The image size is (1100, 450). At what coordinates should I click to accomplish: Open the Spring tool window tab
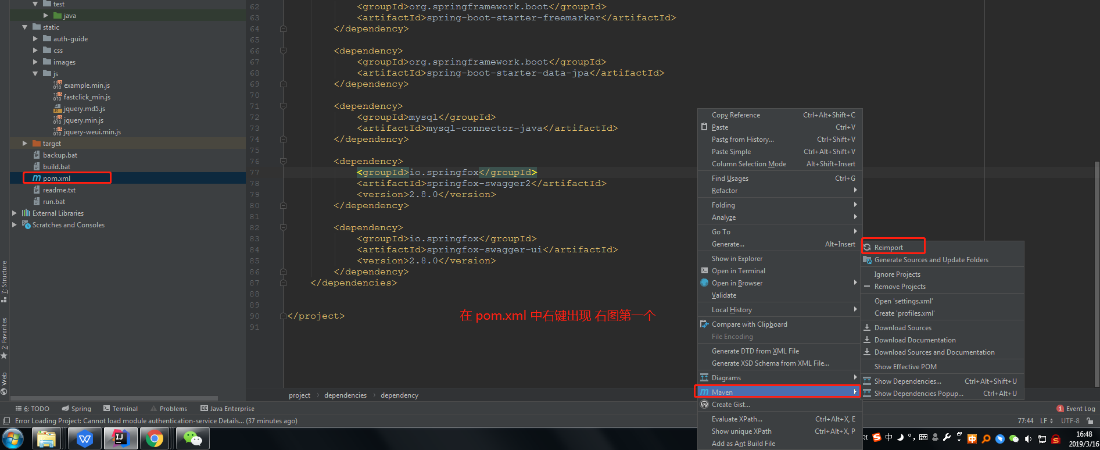(77, 409)
